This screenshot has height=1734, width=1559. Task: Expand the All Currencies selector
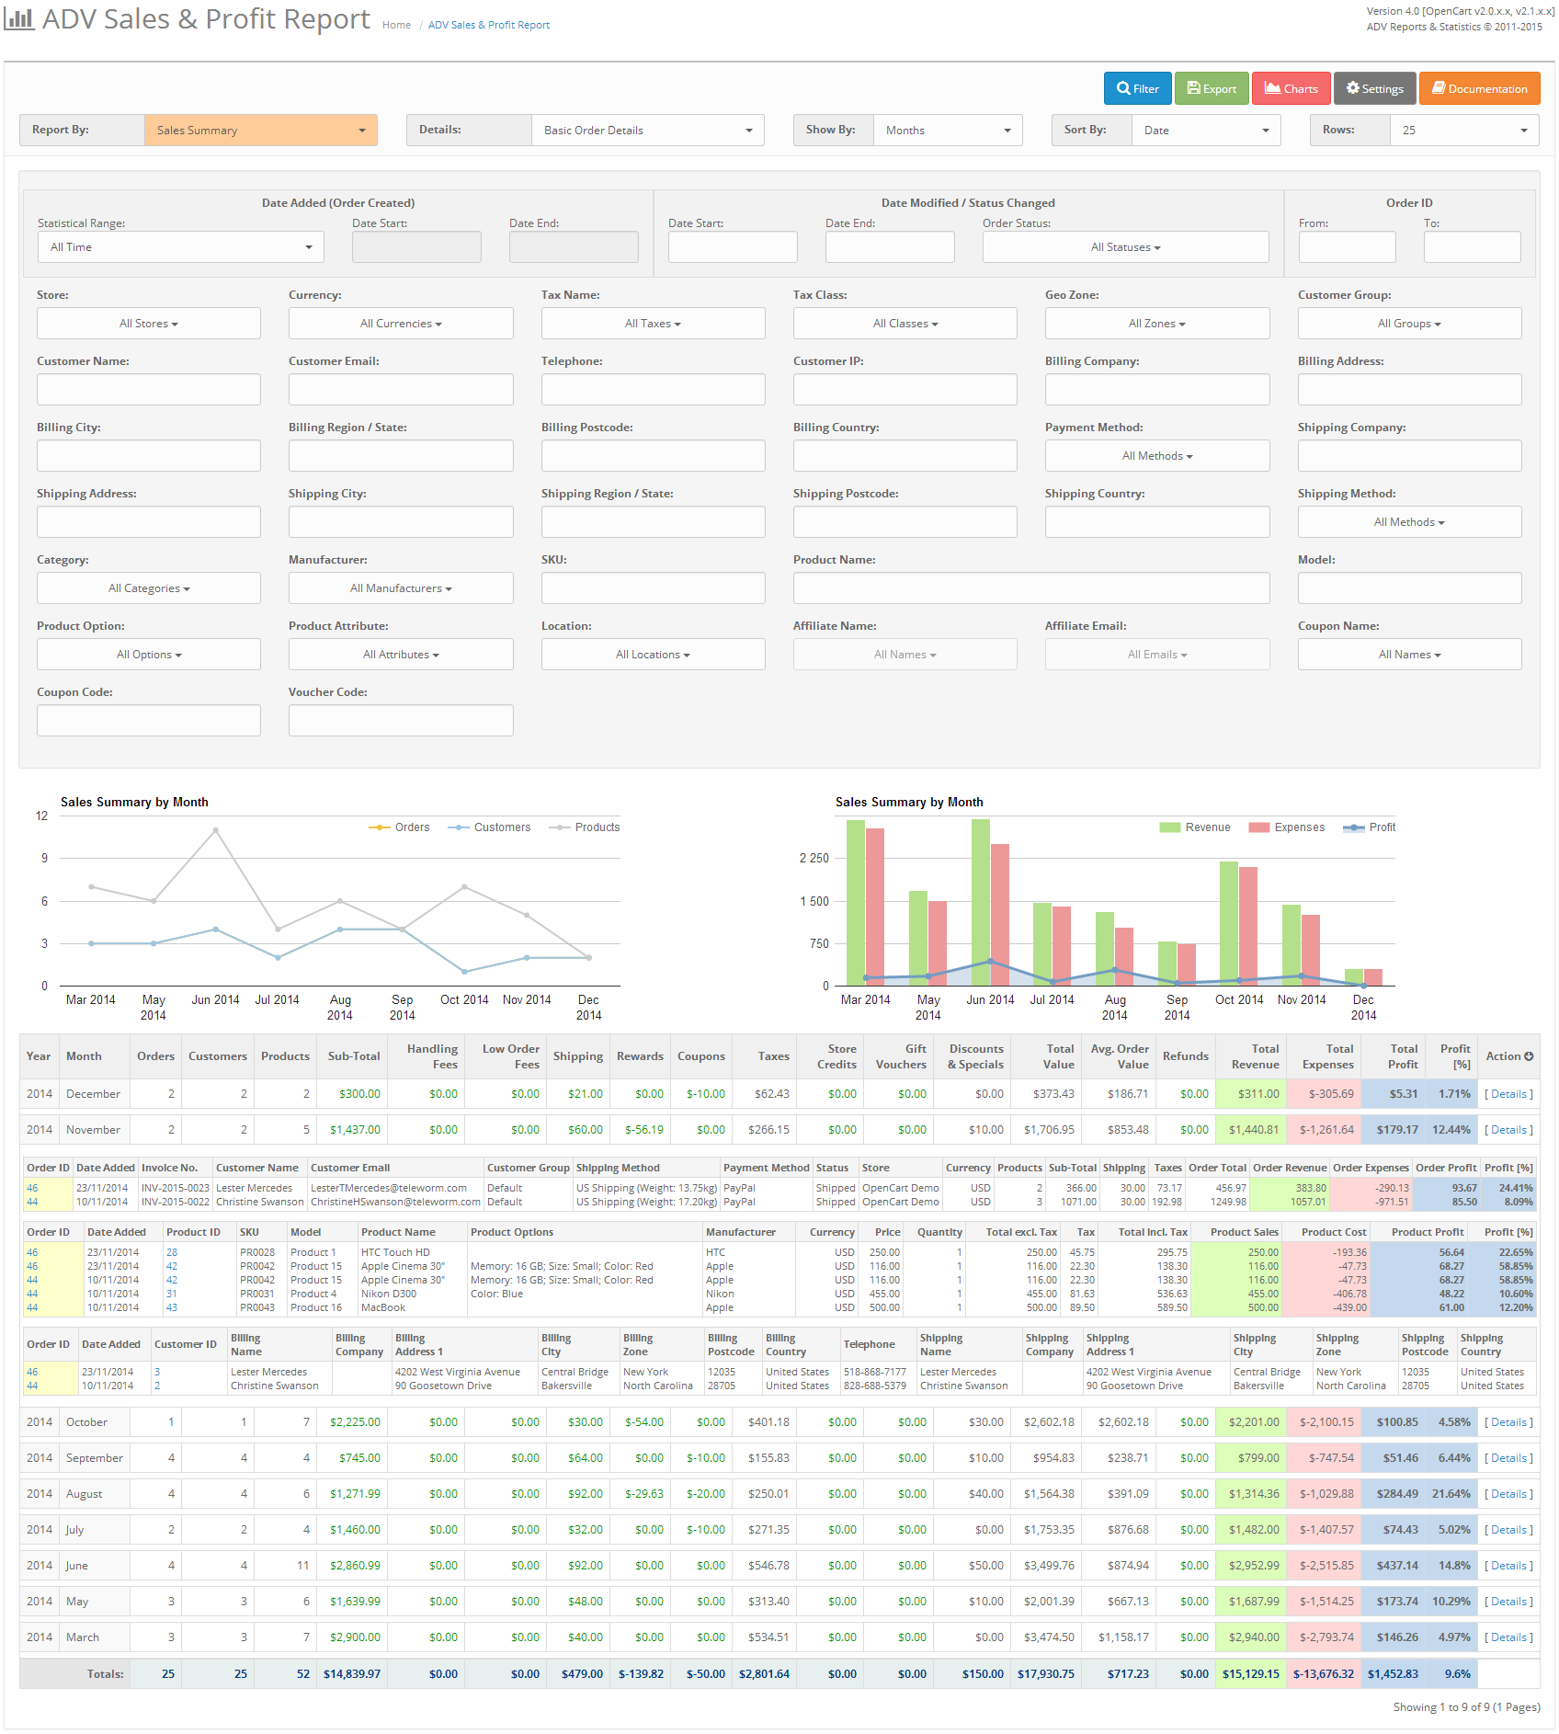(x=401, y=323)
